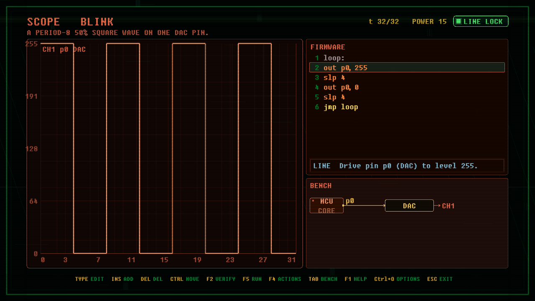The height and width of the screenshot is (301, 535).
Task: Open F1 HELP
Action: click(x=356, y=279)
